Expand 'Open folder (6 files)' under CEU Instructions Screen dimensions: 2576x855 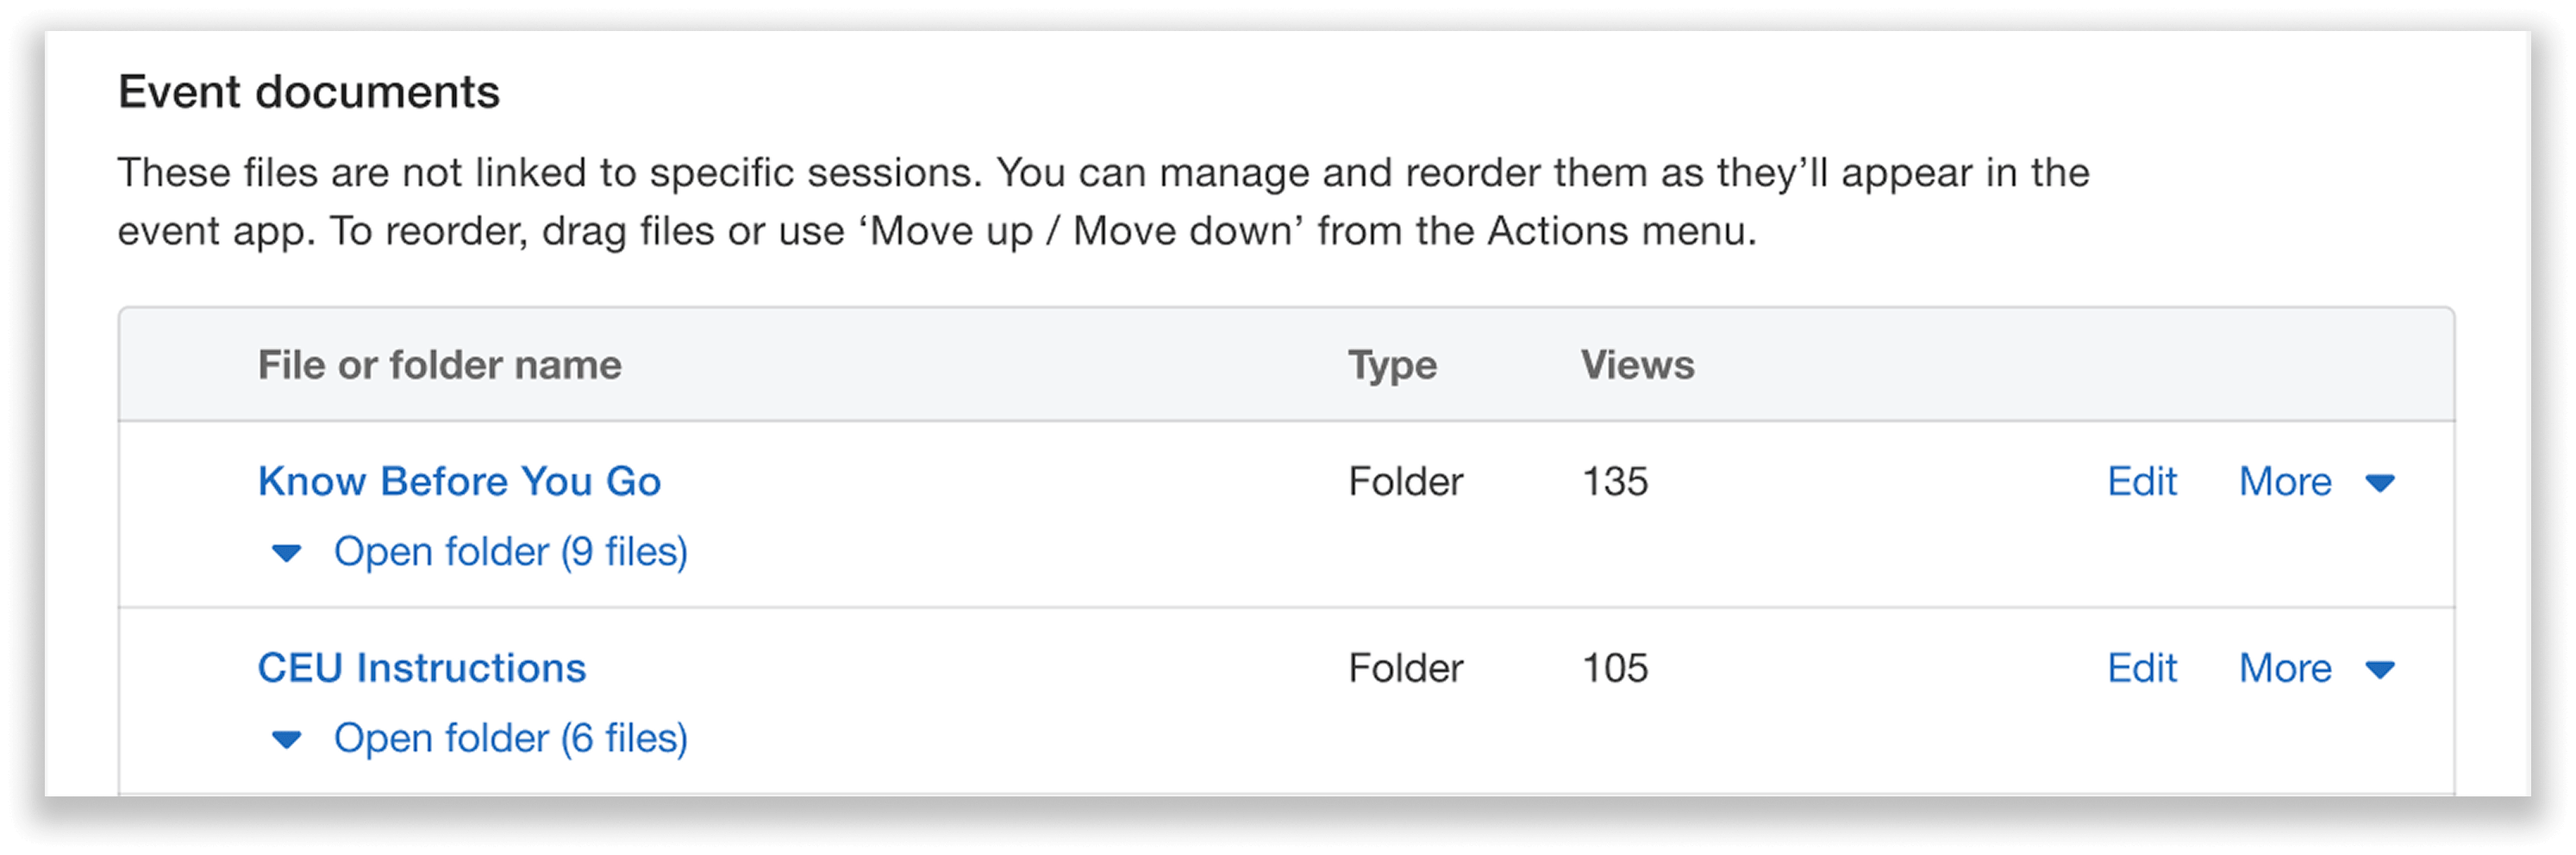[x=512, y=739]
